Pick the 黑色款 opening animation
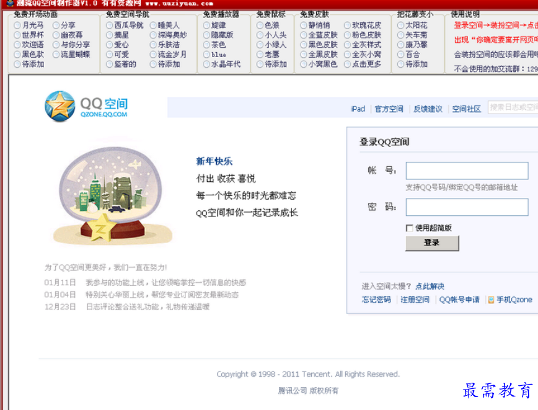The width and height of the screenshot is (538, 410). click(x=17, y=54)
